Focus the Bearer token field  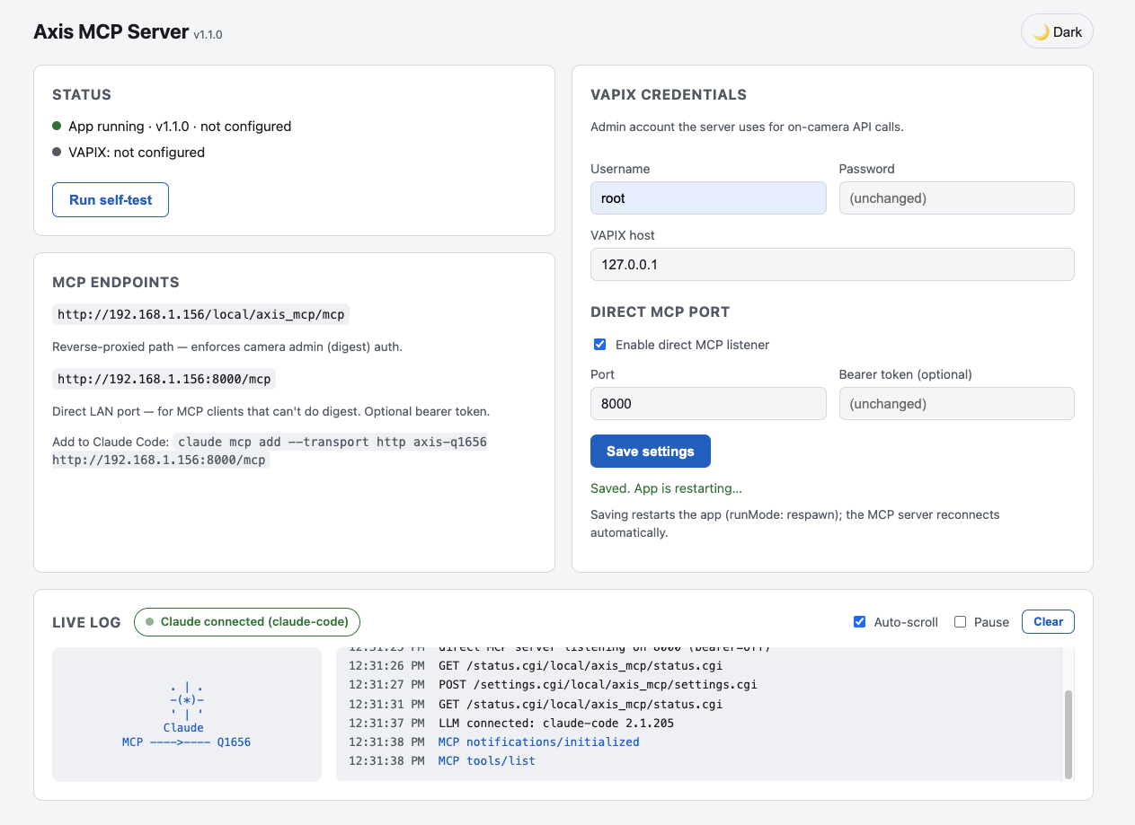pyautogui.click(x=956, y=404)
